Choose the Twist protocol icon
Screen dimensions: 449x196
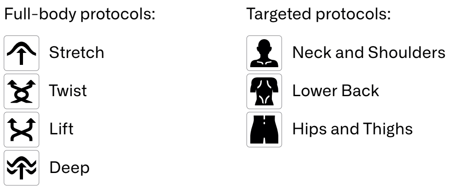[x=22, y=92]
